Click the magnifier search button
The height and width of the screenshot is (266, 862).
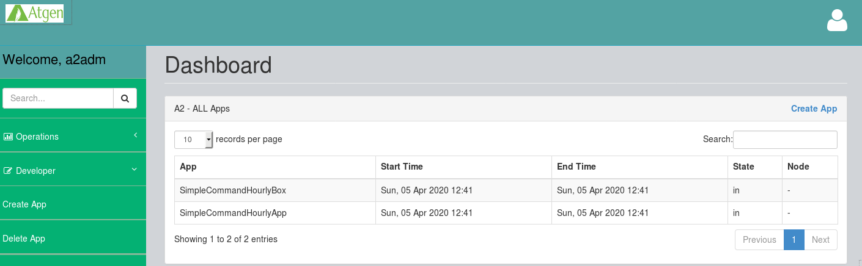pyautogui.click(x=125, y=98)
